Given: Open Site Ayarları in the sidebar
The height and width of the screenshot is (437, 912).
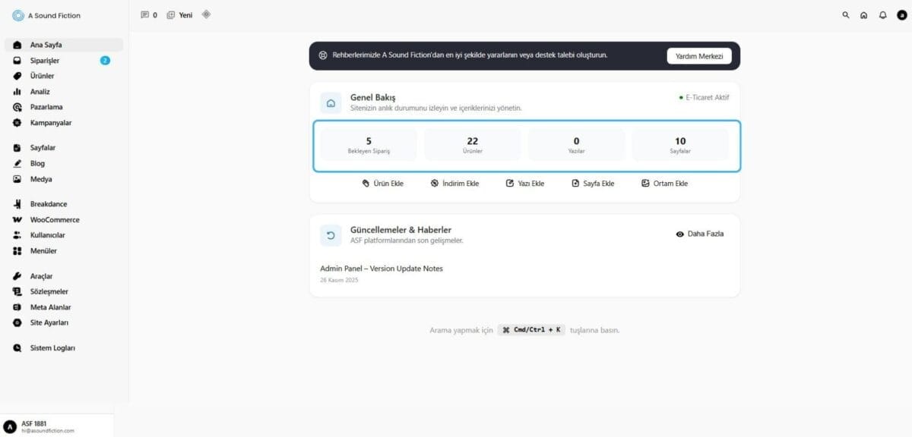Looking at the screenshot, I should (47, 322).
